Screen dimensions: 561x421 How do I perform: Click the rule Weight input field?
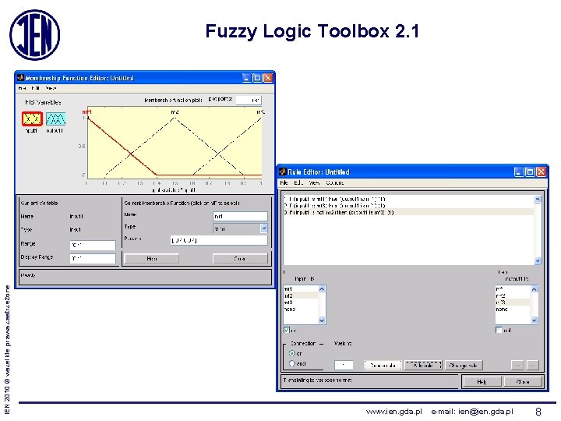344,365
